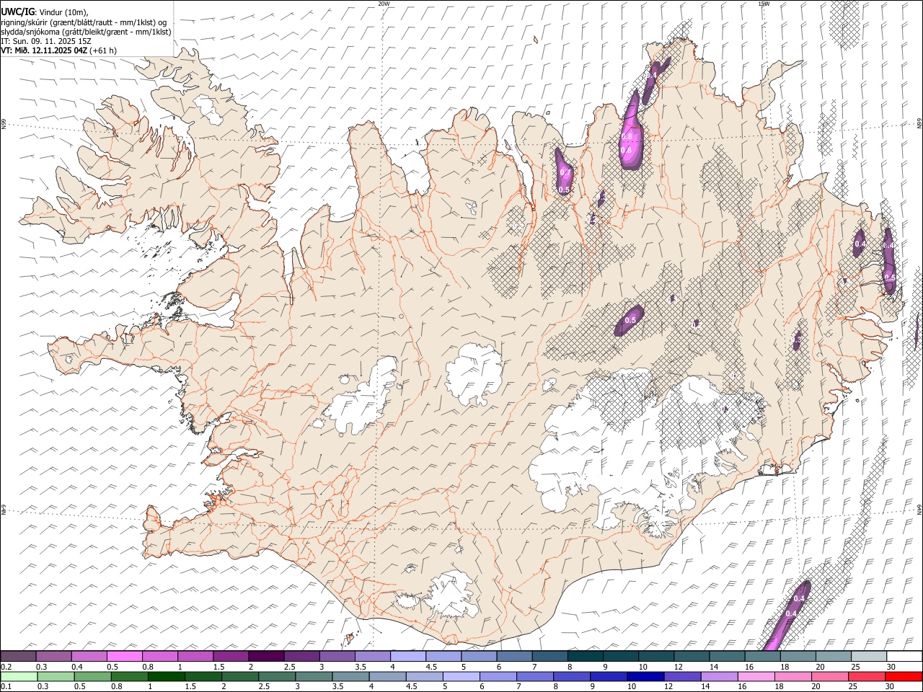The width and height of the screenshot is (923, 692).
Task: Click the 20W longitude label
Action: click(x=384, y=4)
